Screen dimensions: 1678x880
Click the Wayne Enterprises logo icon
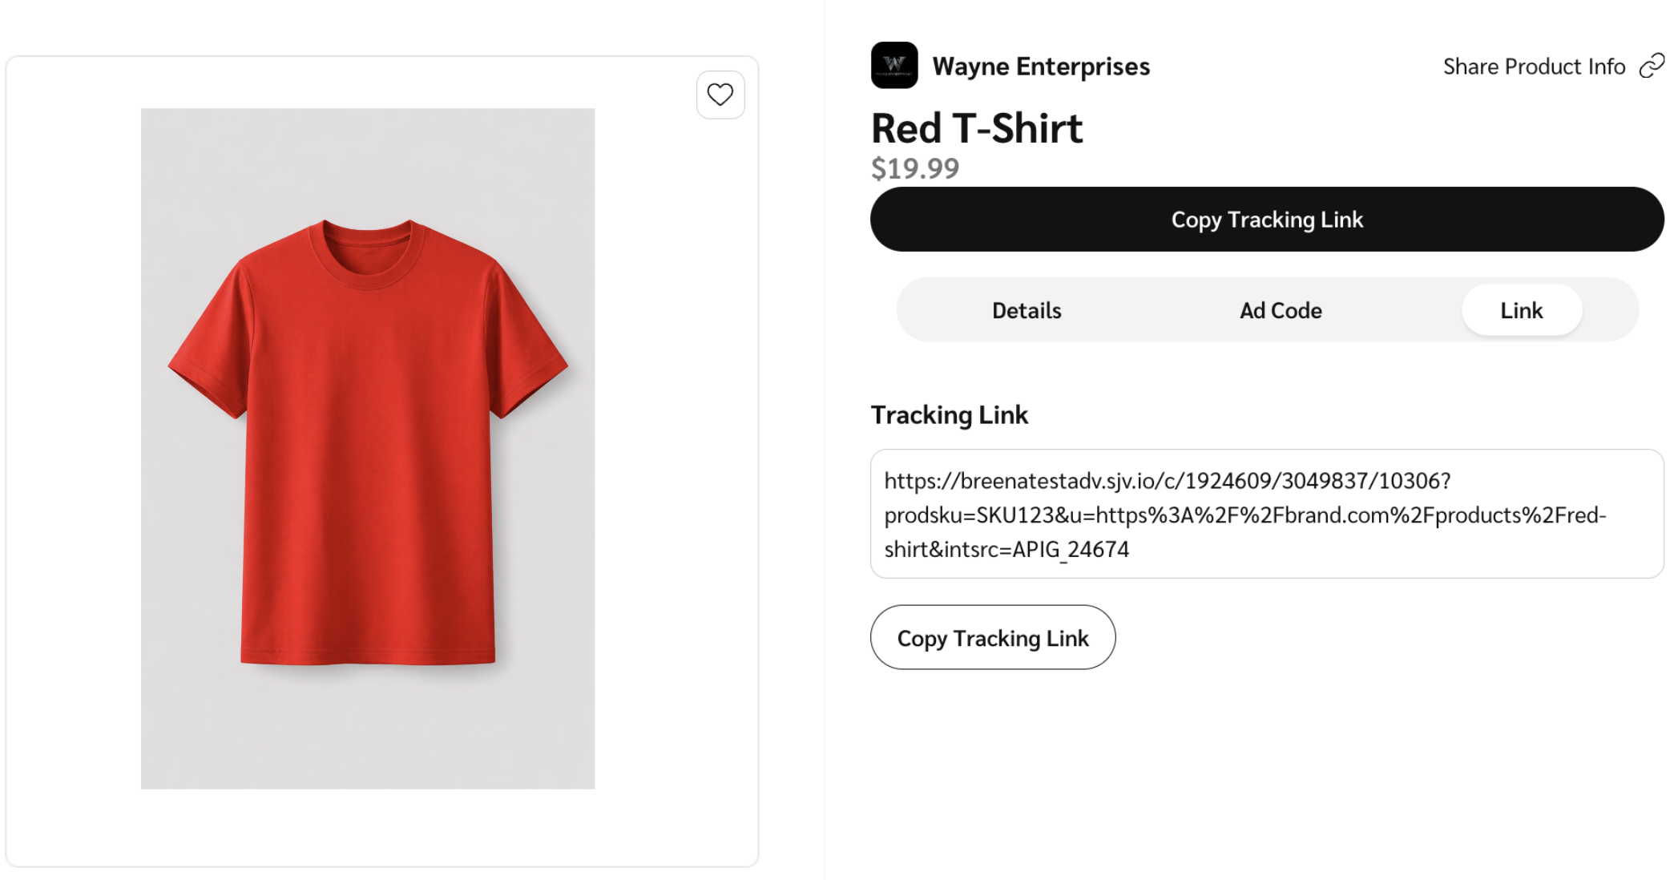coord(893,65)
